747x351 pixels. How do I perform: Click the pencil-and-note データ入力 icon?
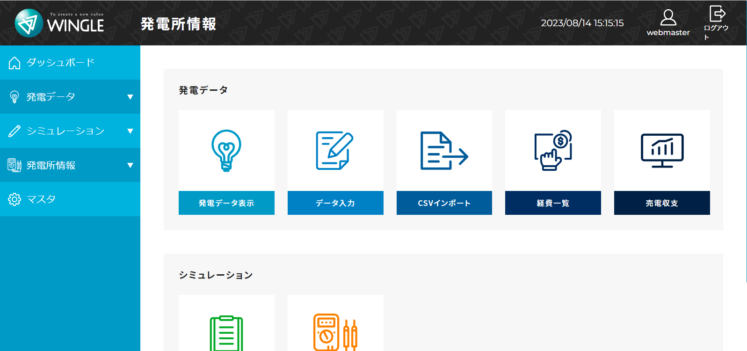coord(335,150)
